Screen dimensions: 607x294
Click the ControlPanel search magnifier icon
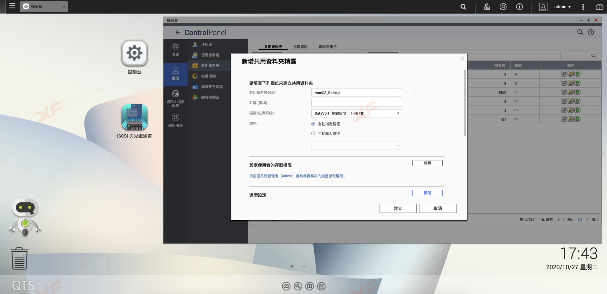580,32
